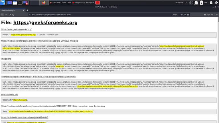Switch to LinkFinder Output Mozilla taskbar window
219x123 pixels.
pos(61,3)
